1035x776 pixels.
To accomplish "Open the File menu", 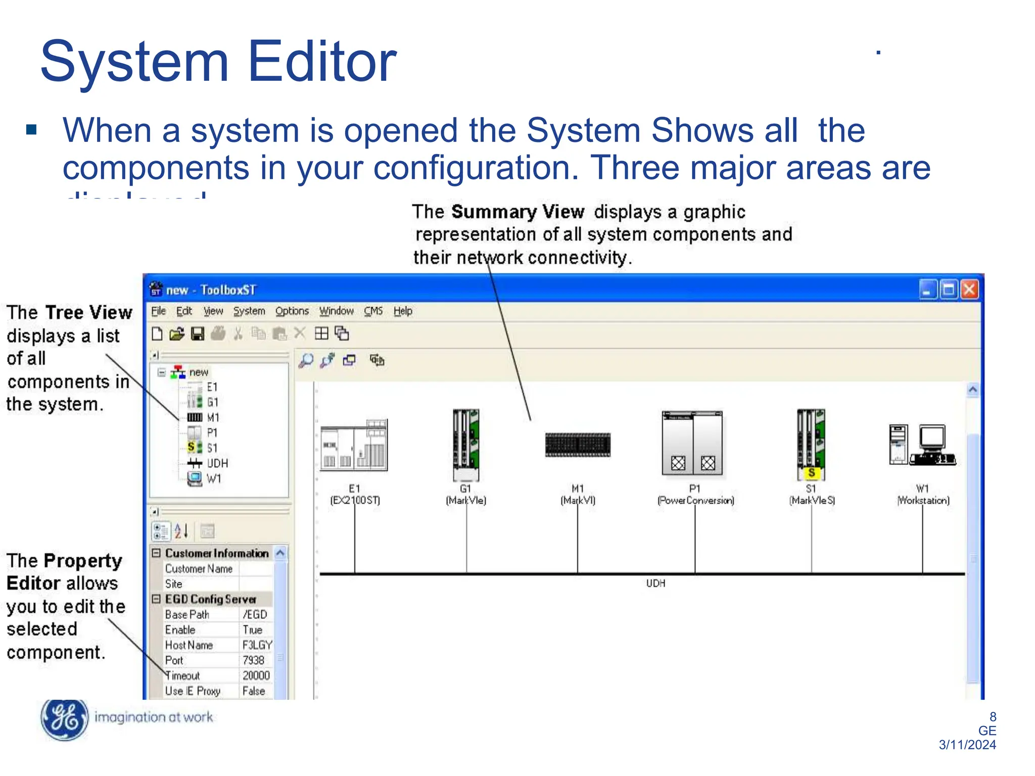I will 159,311.
